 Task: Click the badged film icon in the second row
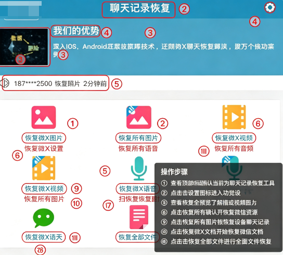coord(44,168)
